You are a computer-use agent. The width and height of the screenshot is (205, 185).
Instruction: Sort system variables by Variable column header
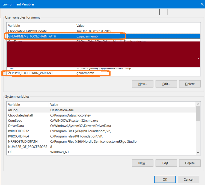27,105
